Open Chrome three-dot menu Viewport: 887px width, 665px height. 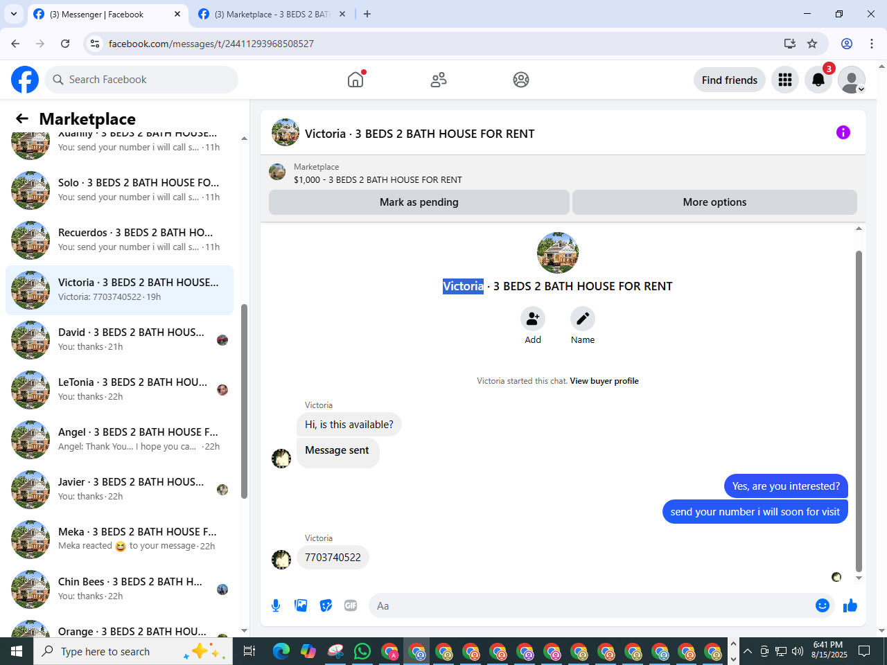(x=872, y=44)
